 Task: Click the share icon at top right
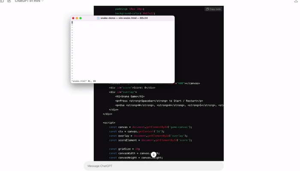(296, 1)
